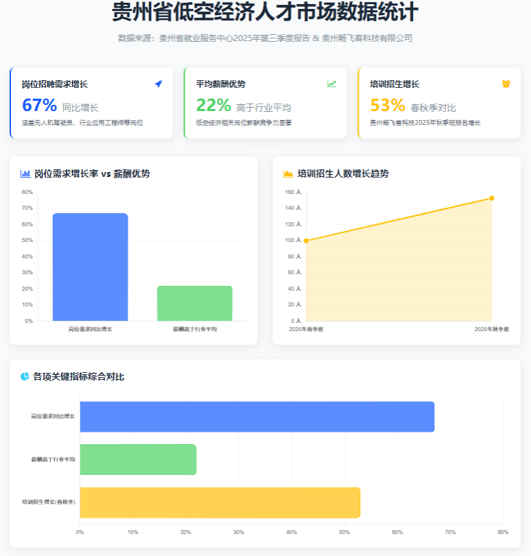Click the 22% value on salary card

pyautogui.click(x=213, y=105)
